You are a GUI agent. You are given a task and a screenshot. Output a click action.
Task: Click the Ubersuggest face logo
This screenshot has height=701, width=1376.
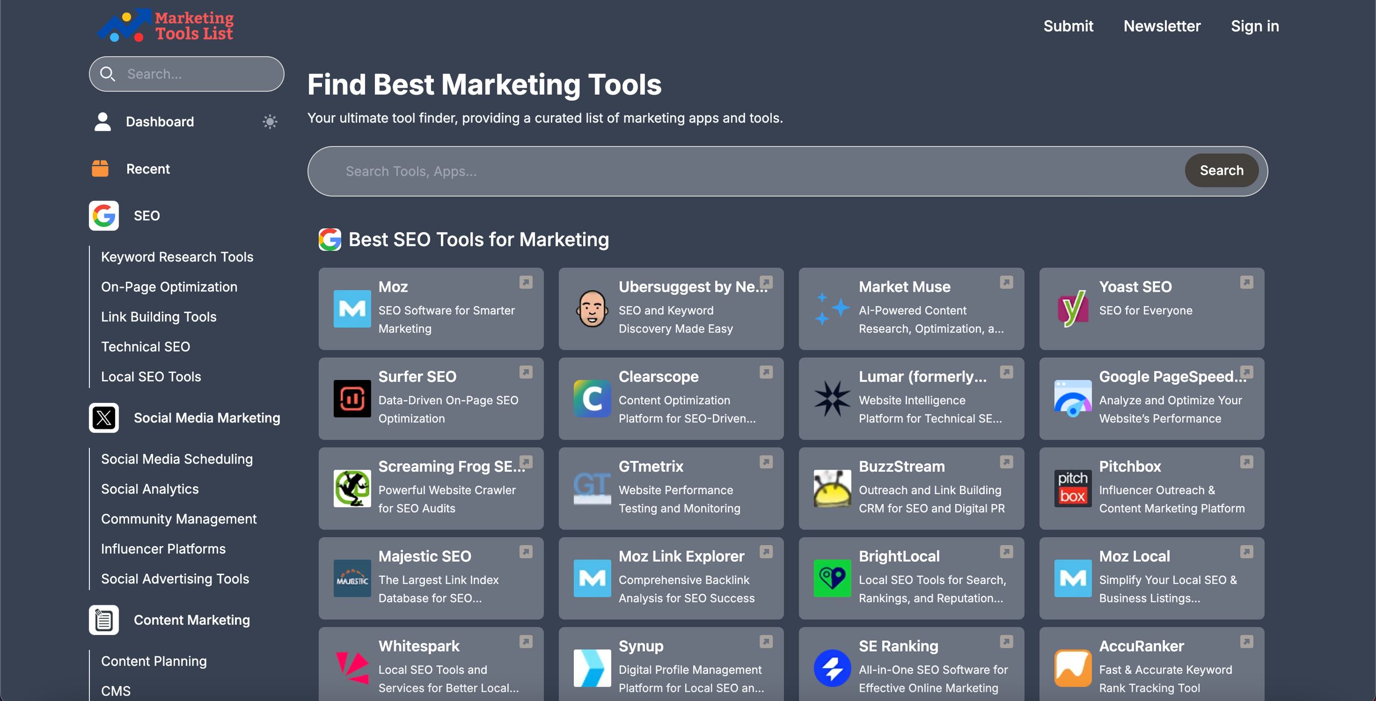592,309
